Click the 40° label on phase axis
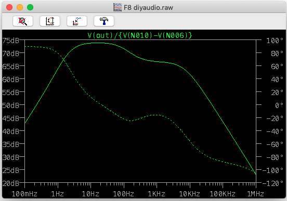Image resolution: width=287 pixels, height=201 pixels. coord(277,79)
